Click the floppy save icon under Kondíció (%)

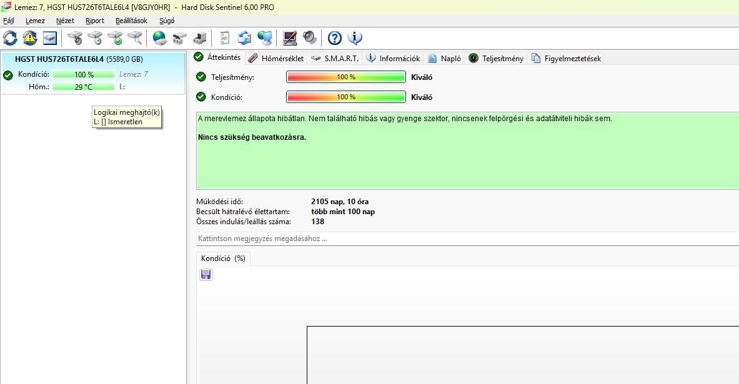206,275
